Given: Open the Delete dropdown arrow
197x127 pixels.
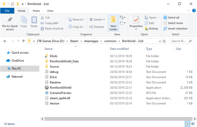Looking at the screenshot, I should click(104, 20).
